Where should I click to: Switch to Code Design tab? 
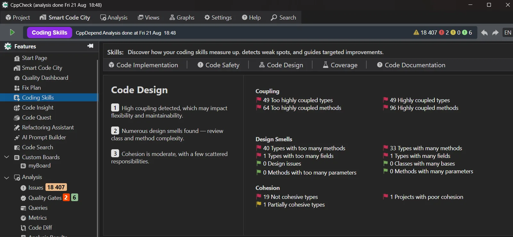[x=281, y=65]
